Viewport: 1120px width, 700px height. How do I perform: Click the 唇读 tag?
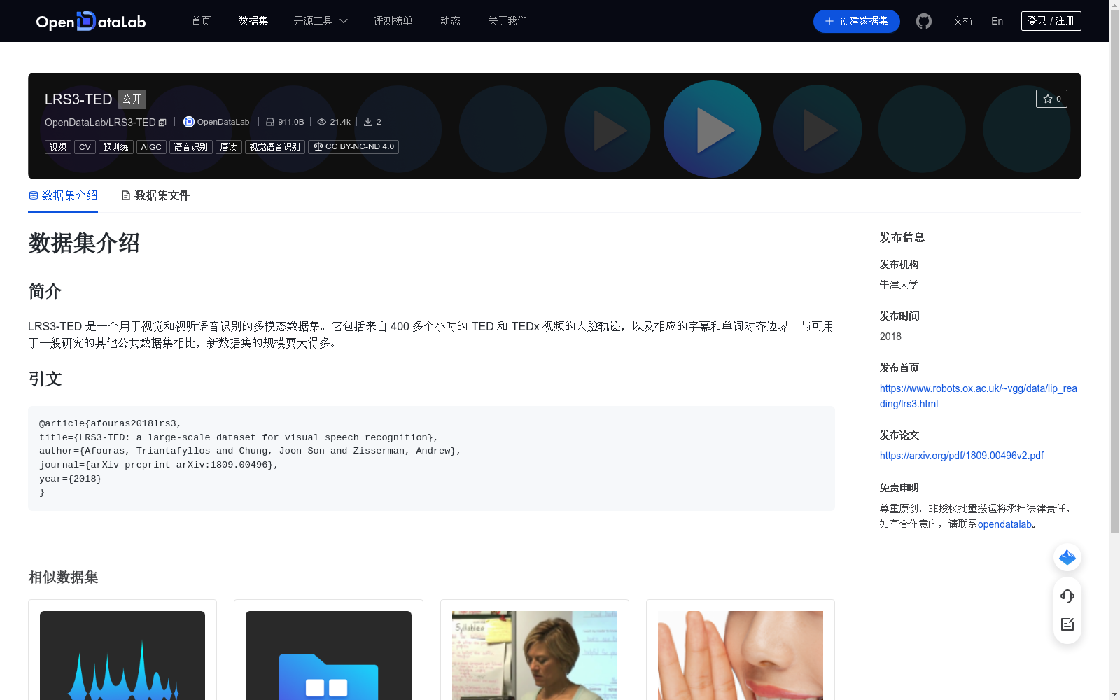click(x=229, y=147)
